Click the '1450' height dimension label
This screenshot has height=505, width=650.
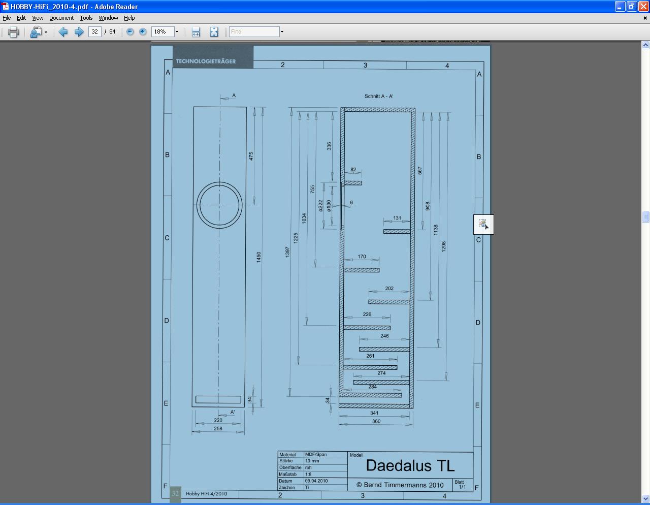click(258, 257)
